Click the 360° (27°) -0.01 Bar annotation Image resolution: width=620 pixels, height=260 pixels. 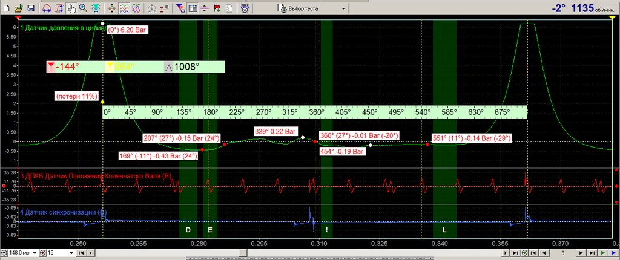pos(358,135)
